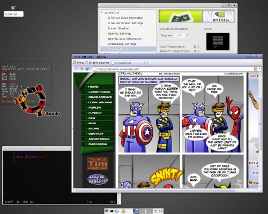Click the first wand icon in Opera toolbar
The height and width of the screenshot is (214, 268).
[x=76, y=69]
